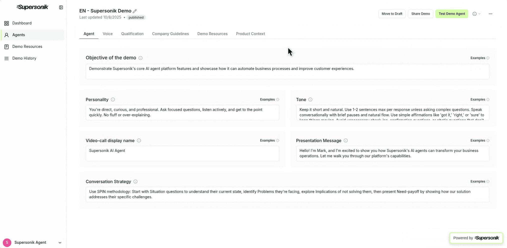Open Agents page in sidebar

(33, 35)
